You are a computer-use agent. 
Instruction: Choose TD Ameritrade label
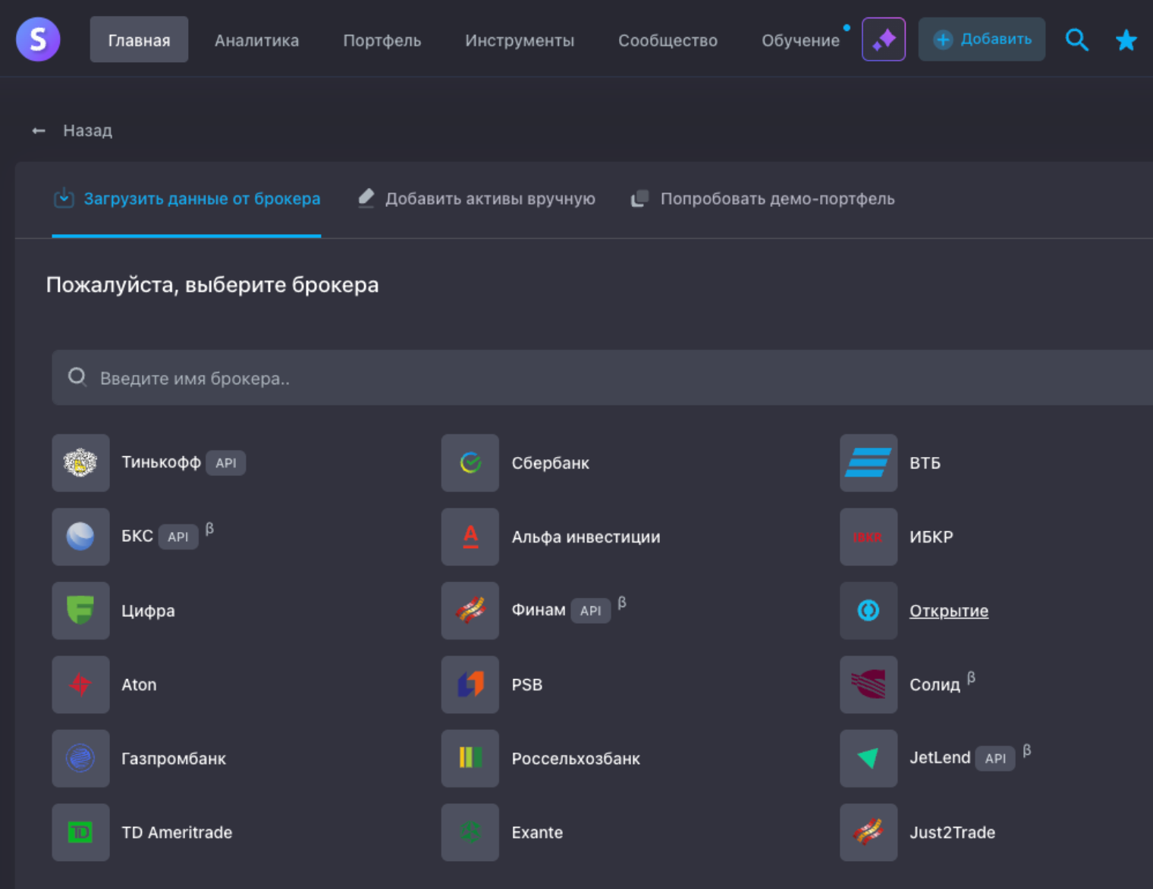click(x=177, y=832)
